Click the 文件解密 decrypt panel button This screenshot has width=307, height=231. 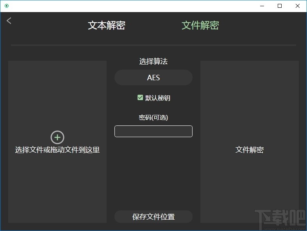[x=250, y=142]
